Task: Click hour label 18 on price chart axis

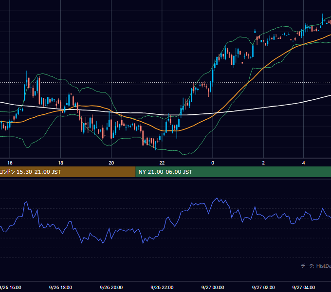Action: coord(60,163)
